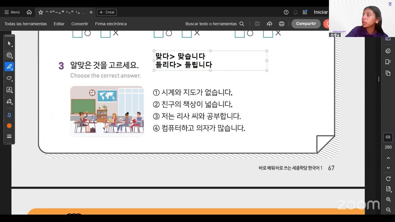Open the Menú hamburger menu
This screenshot has height=222, width=395.
point(12,12)
